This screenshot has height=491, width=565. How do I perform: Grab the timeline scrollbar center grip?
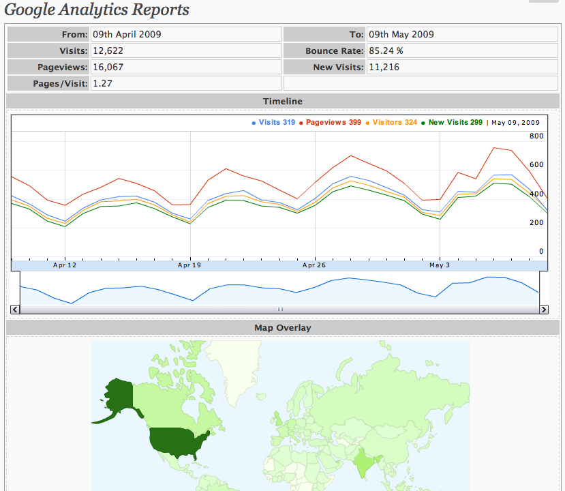tap(280, 310)
